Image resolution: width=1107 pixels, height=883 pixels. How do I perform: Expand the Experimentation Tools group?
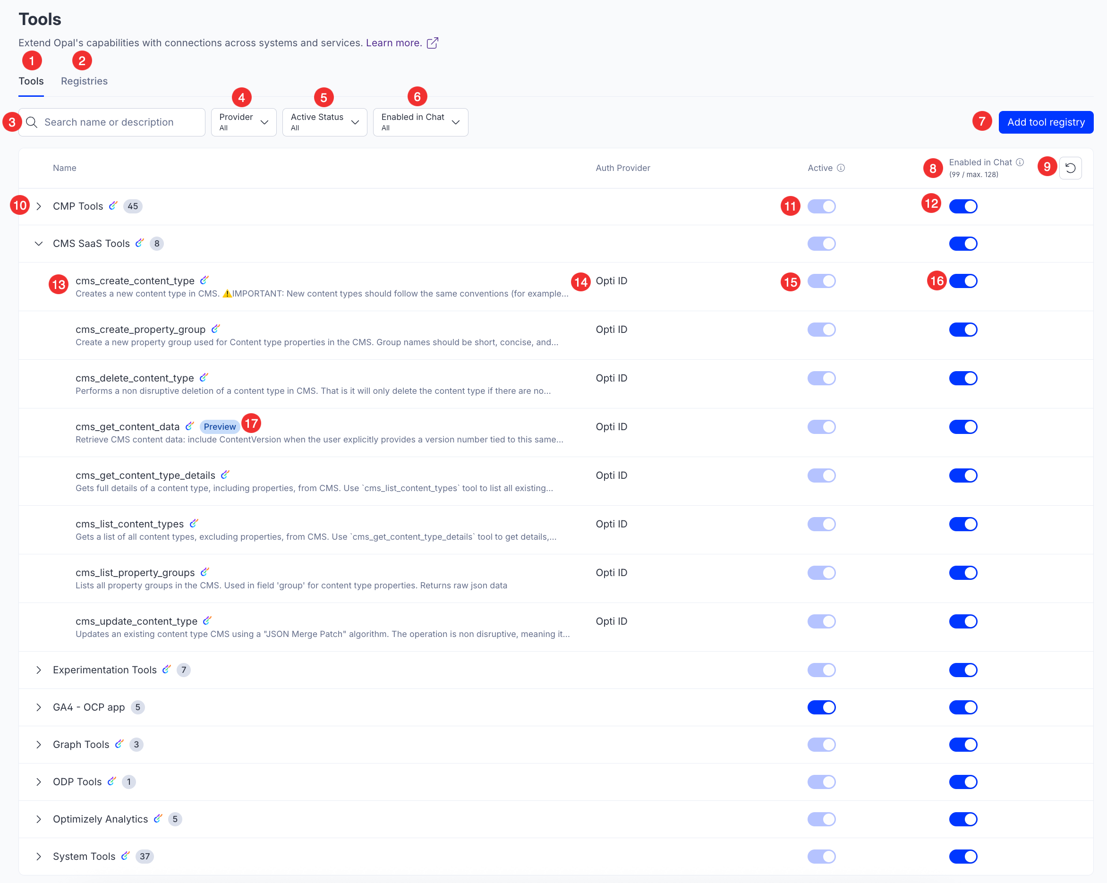(x=39, y=670)
